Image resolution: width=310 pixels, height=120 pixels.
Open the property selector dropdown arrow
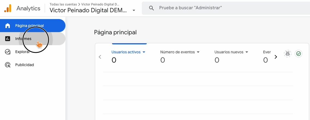[134, 10]
